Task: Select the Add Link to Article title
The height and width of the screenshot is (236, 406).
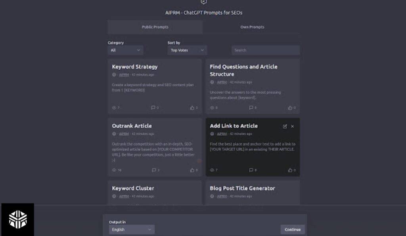Action: [234, 126]
